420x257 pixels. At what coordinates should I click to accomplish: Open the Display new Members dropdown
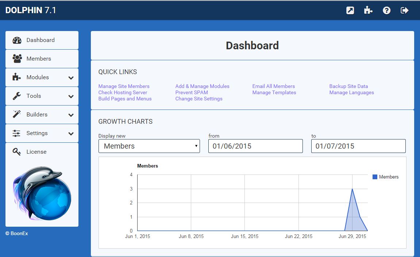tap(149, 146)
